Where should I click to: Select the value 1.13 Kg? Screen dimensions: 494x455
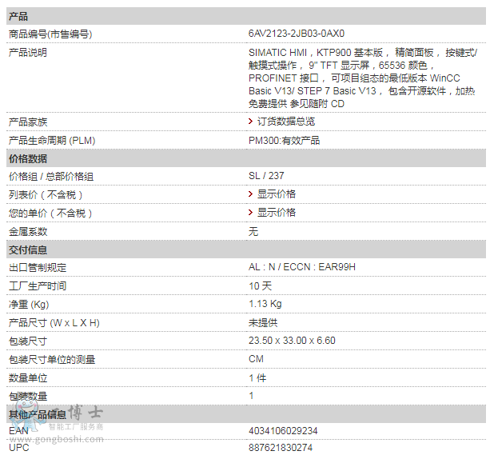pos(265,304)
